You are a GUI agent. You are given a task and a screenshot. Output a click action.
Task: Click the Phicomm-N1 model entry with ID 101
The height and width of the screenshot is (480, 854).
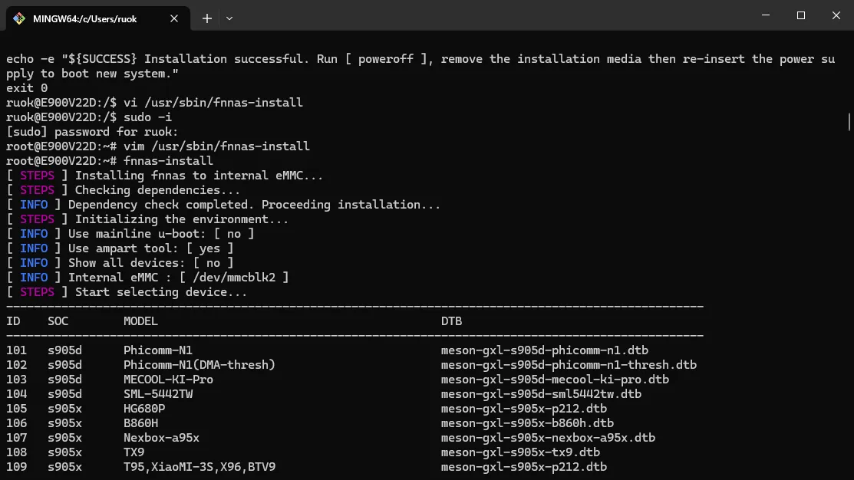(x=158, y=350)
